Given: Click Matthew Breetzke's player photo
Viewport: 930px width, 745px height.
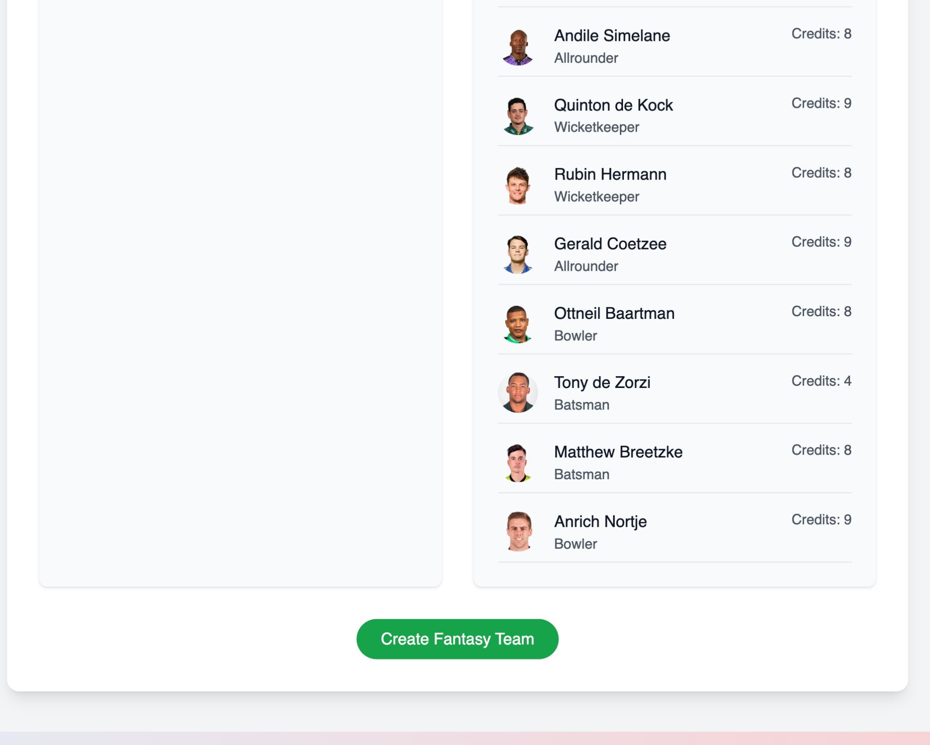Looking at the screenshot, I should click(518, 463).
